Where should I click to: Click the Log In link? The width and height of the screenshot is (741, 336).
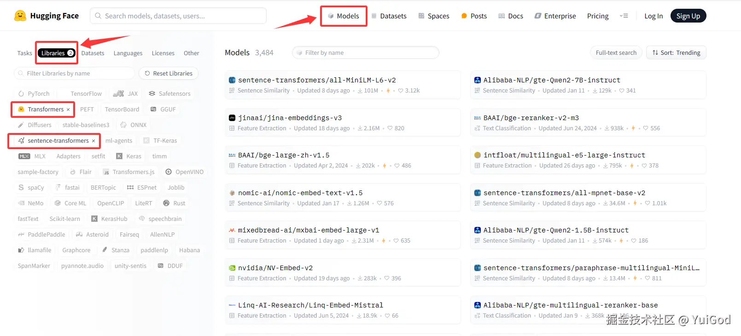[653, 16]
